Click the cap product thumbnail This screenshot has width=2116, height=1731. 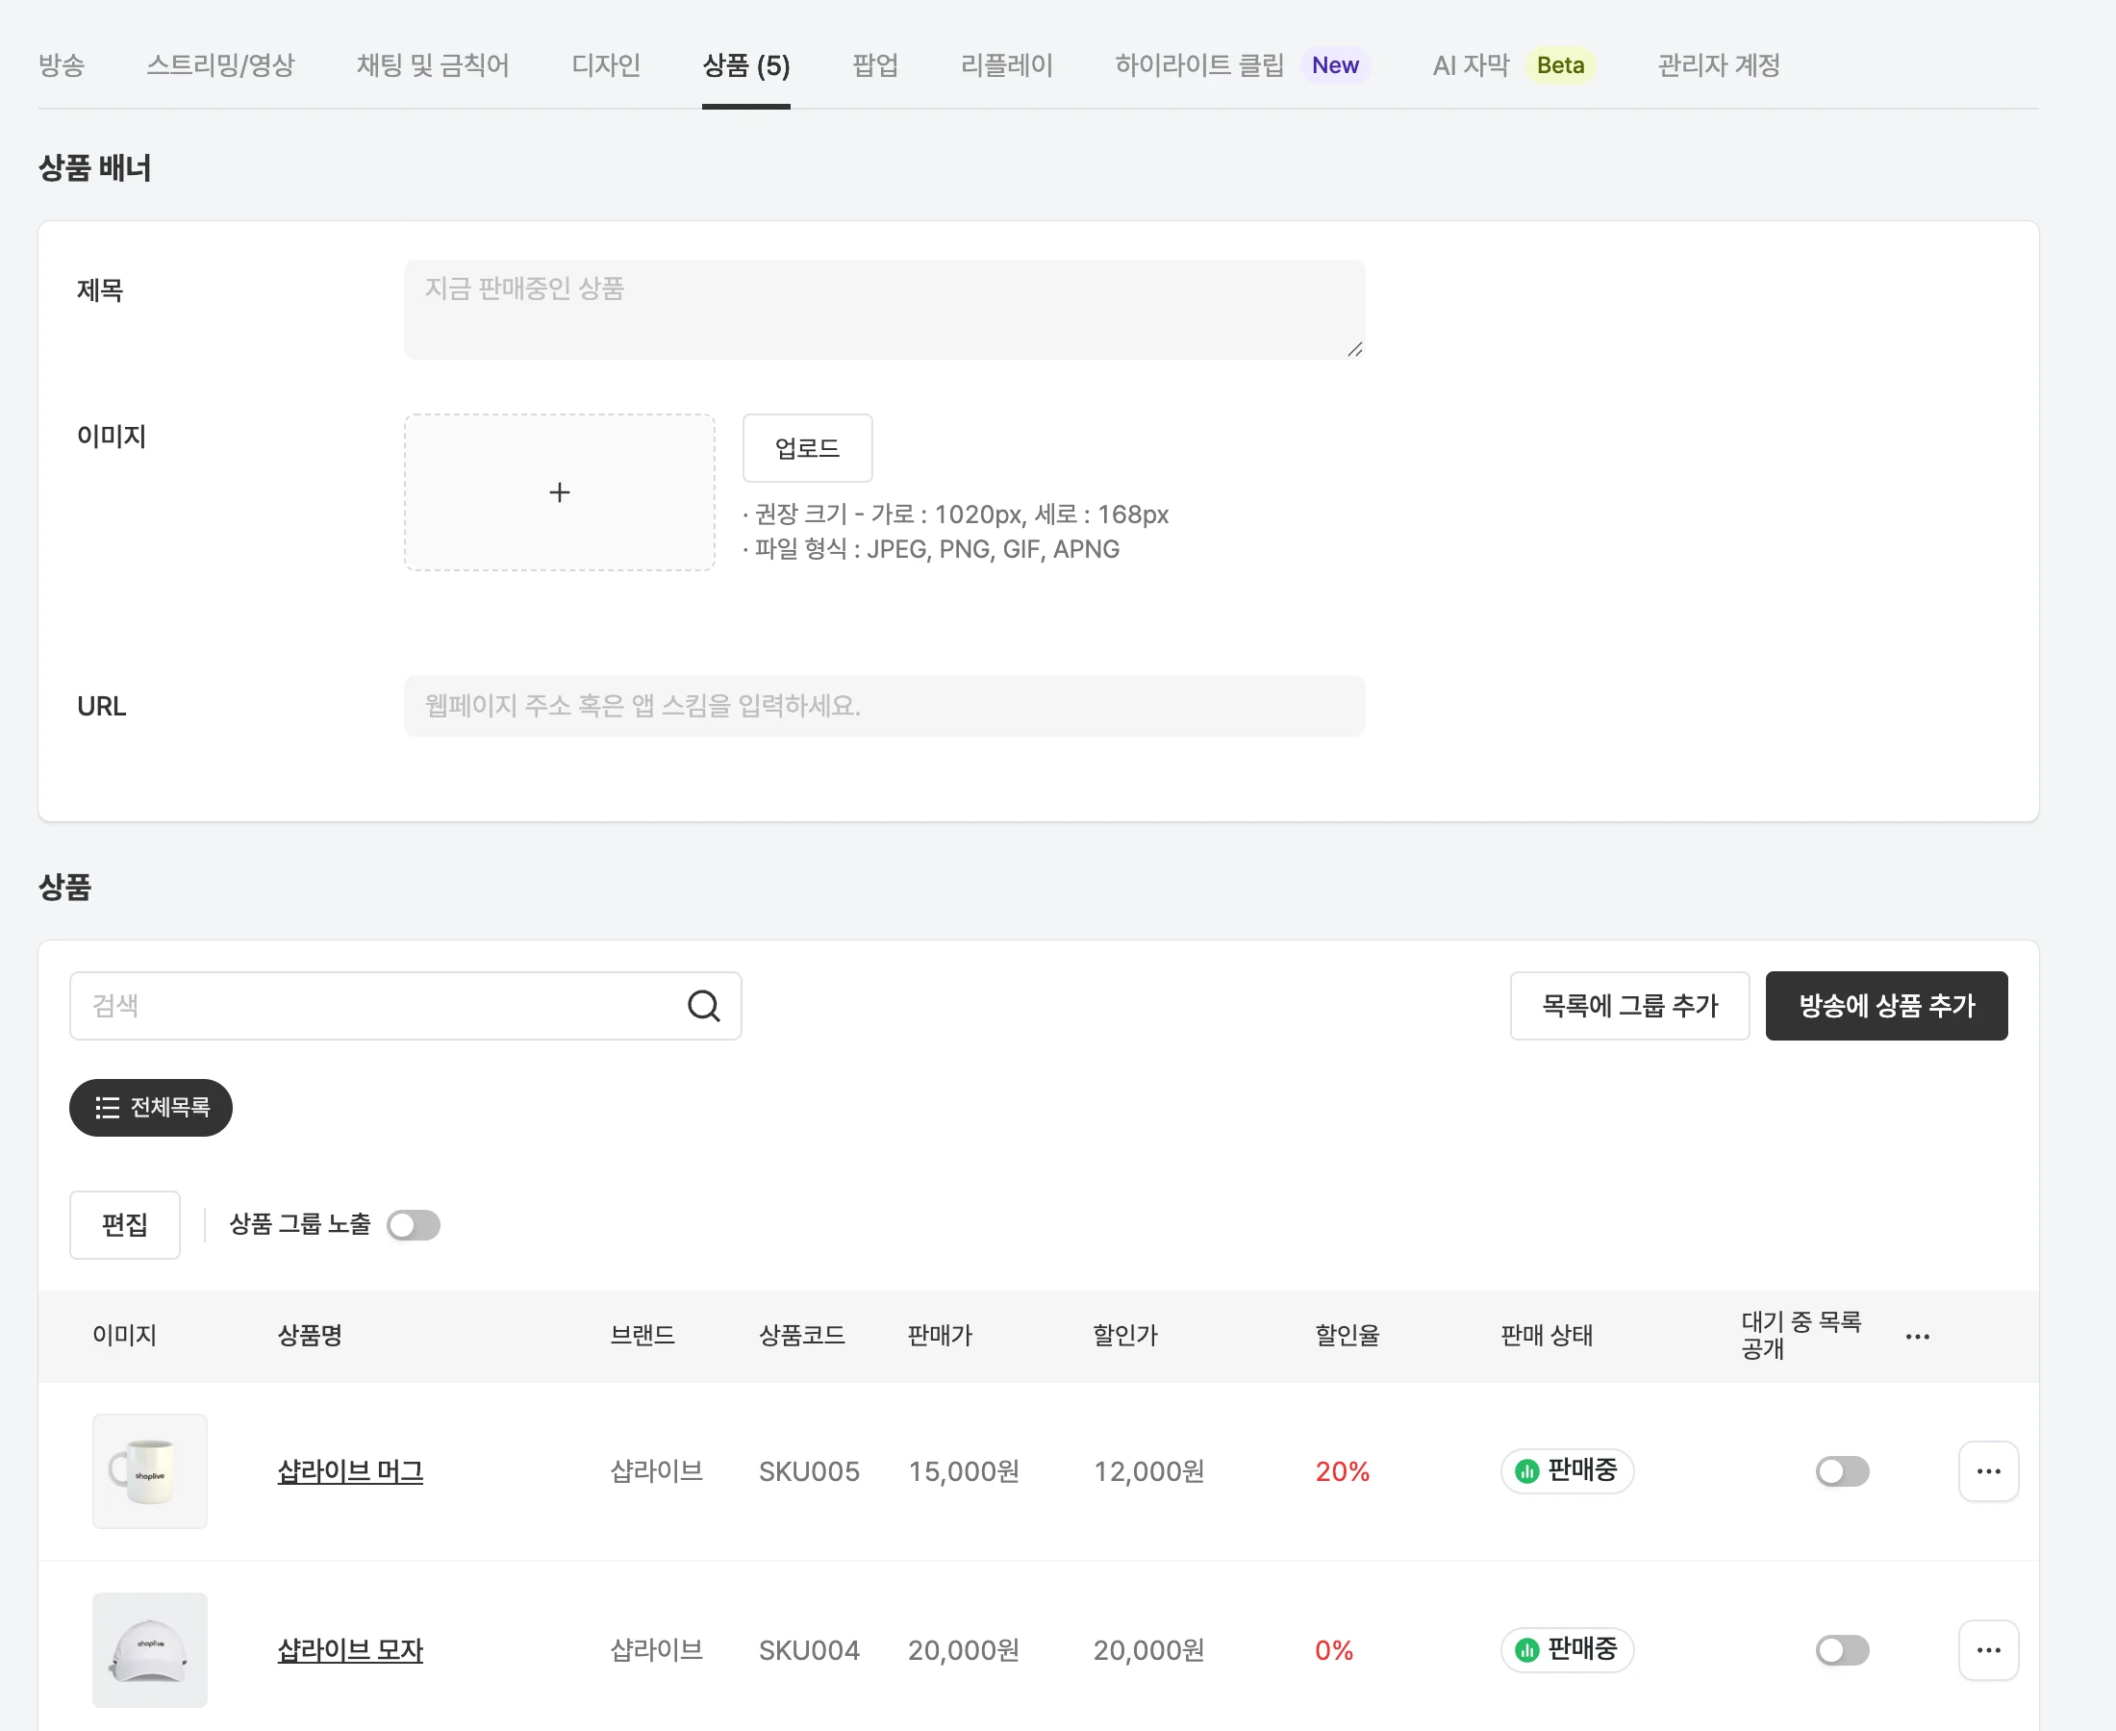click(150, 1649)
